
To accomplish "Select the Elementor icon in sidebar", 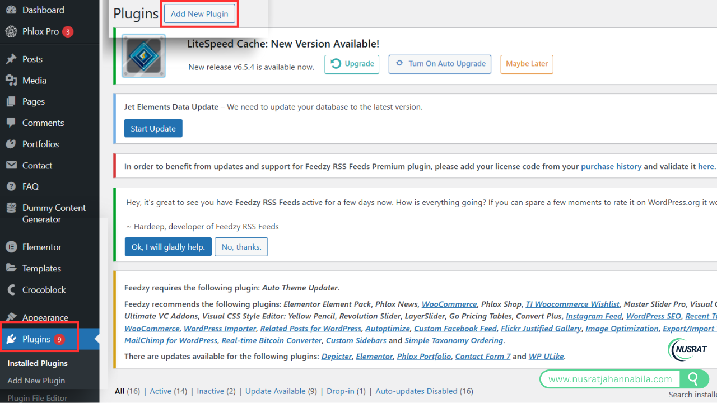I will pos(11,247).
